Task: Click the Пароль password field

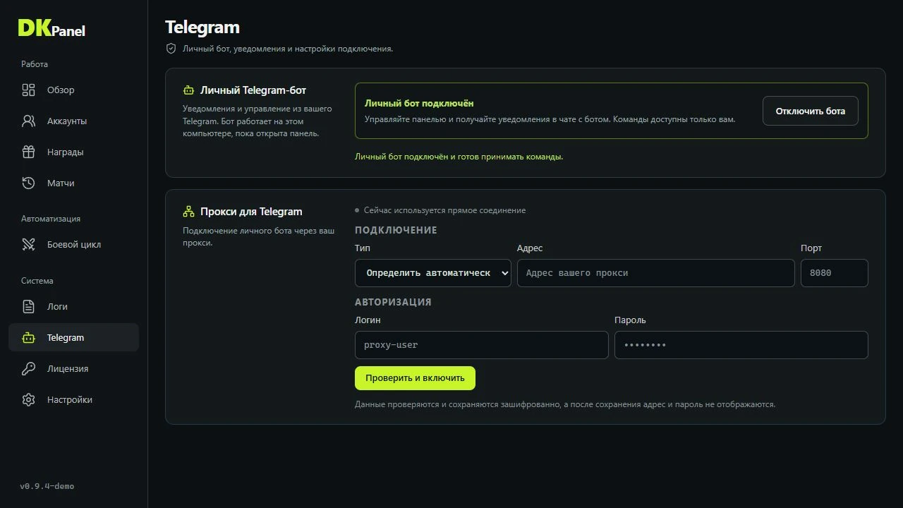Action: (741, 345)
